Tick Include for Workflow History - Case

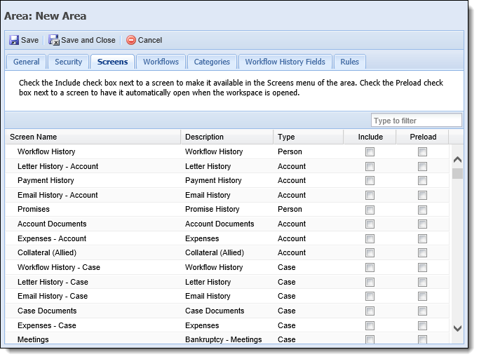(x=370, y=268)
